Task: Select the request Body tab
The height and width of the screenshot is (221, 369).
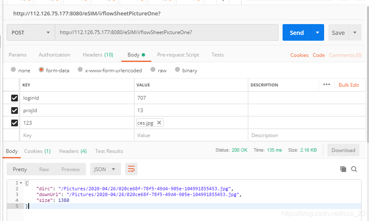Action: 136,55
